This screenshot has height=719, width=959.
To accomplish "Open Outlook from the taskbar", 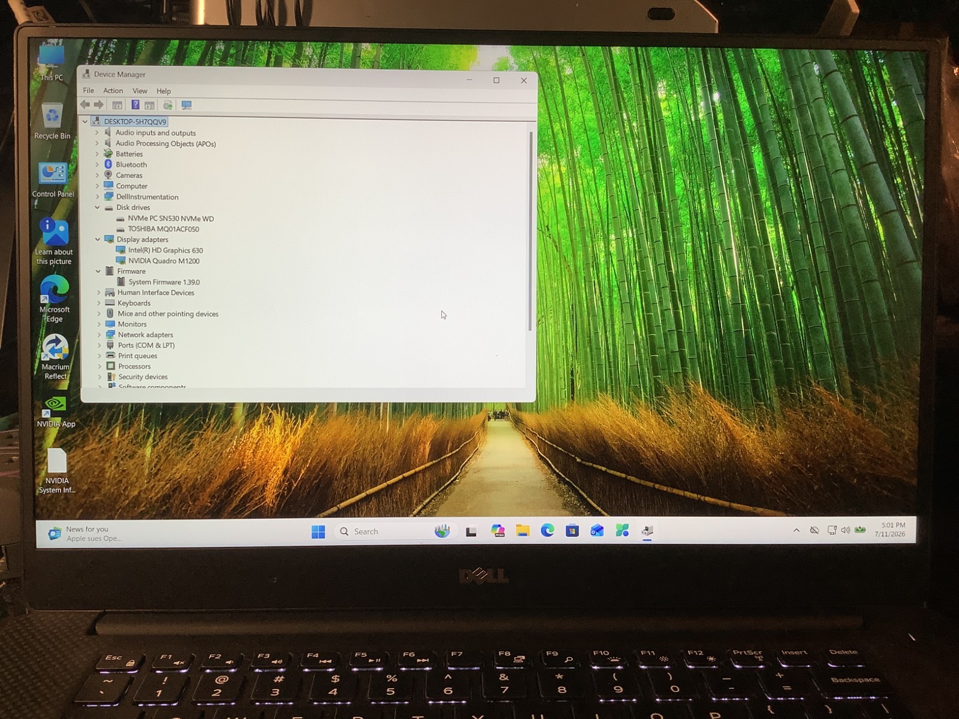I will pyautogui.click(x=597, y=530).
